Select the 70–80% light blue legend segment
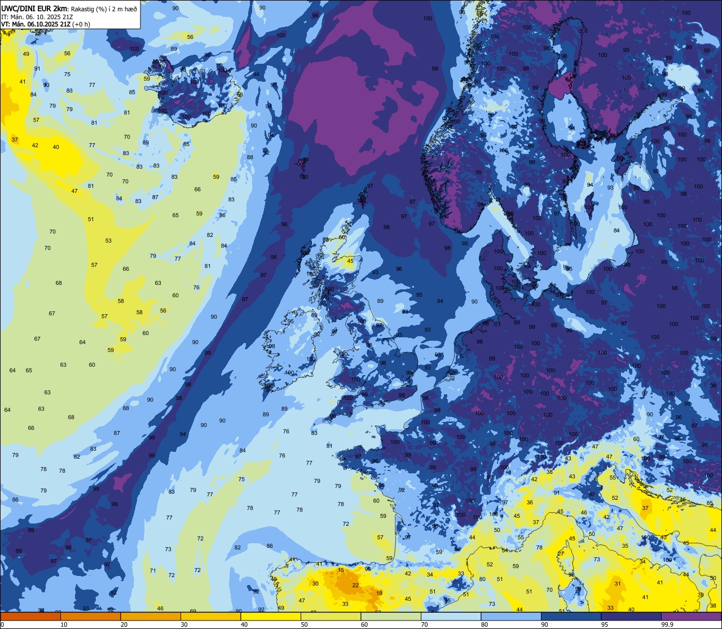 [451, 616]
